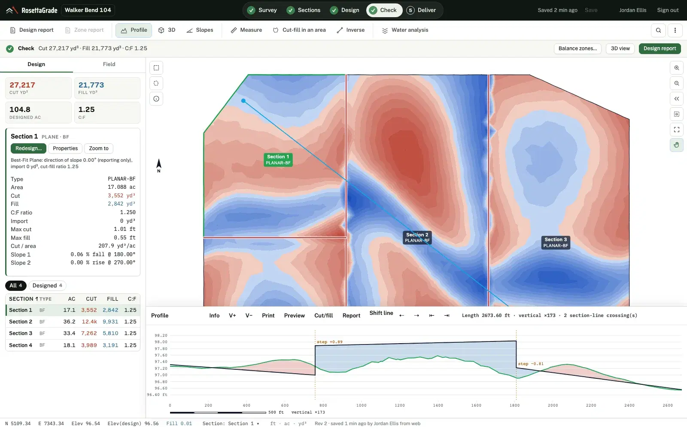The height and width of the screenshot is (429, 687).
Task: Open the three-dot more options menu
Action: (x=675, y=30)
